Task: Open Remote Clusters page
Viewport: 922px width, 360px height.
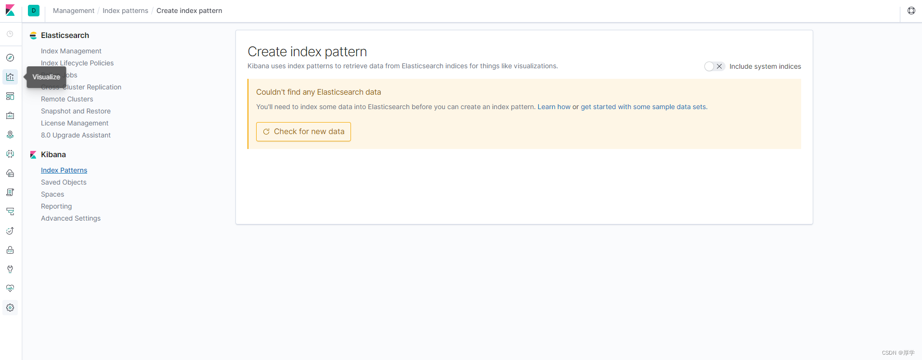Action: coord(67,99)
